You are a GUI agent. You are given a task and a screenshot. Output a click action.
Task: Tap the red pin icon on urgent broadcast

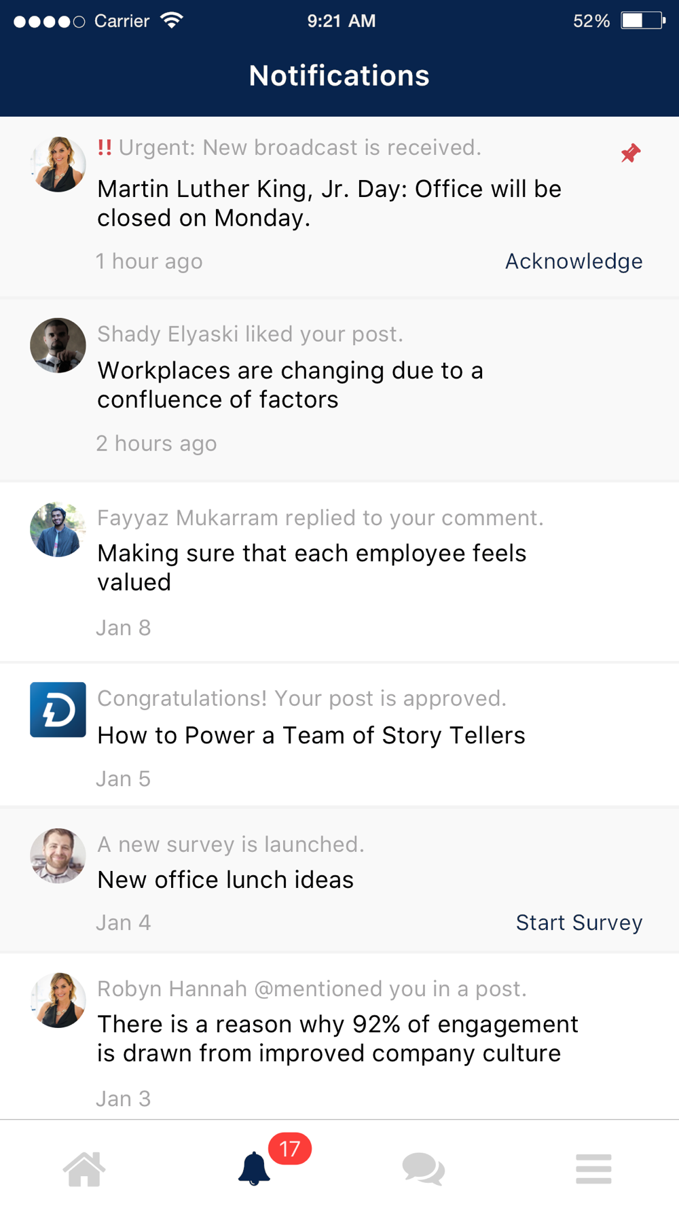coord(630,154)
